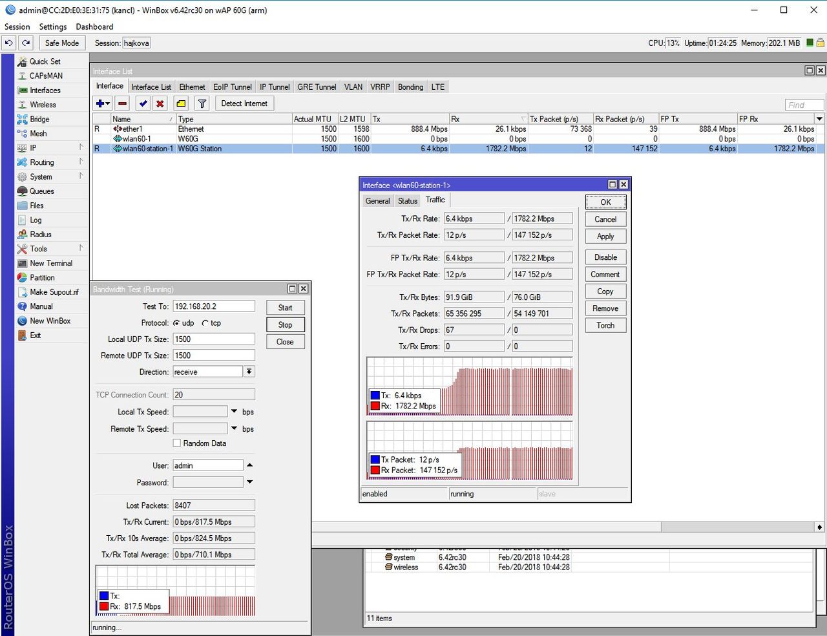The width and height of the screenshot is (827, 636).
Task: Select the udp protocol radio button
Action: click(176, 323)
